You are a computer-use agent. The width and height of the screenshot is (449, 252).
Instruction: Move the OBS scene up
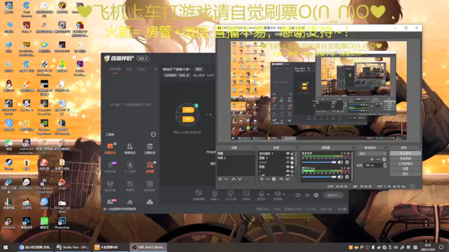[x=233, y=179]
